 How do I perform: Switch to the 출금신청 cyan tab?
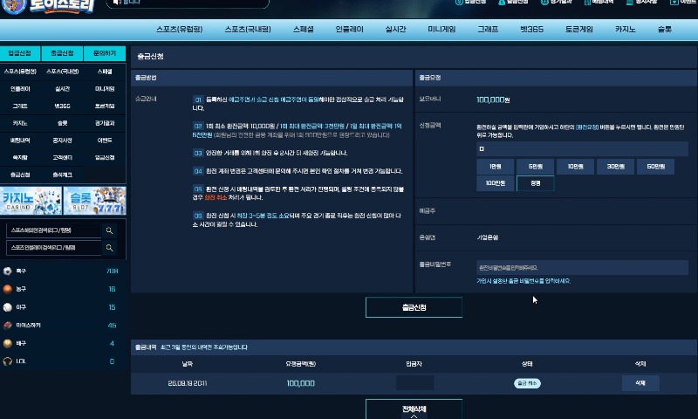click(x=62, y=53)
